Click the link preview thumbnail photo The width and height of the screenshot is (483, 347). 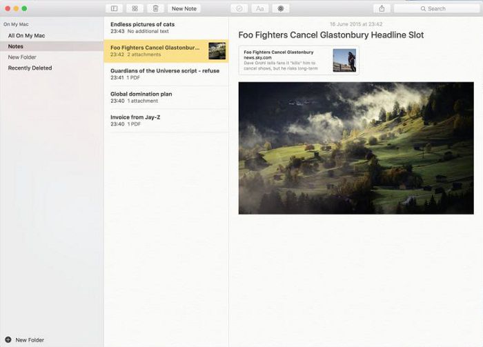tap(344, 60)
